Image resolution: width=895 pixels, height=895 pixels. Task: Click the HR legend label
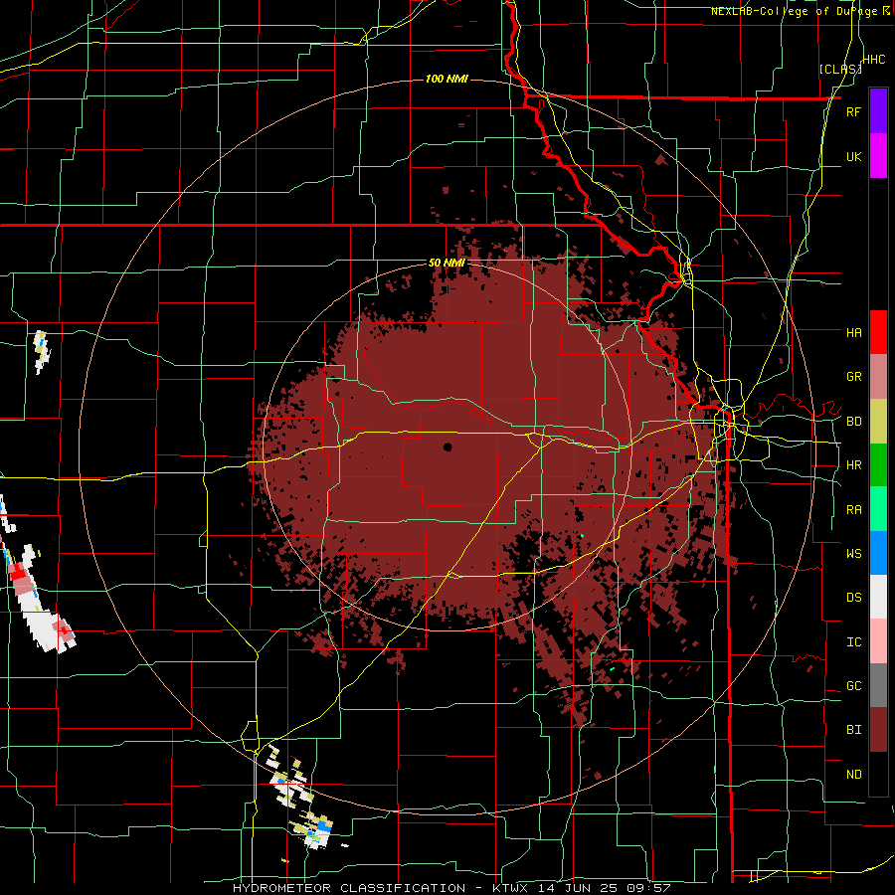point(853,465)
